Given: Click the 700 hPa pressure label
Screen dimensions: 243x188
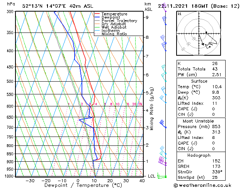Looking at the screenshot, I should 11,127.
